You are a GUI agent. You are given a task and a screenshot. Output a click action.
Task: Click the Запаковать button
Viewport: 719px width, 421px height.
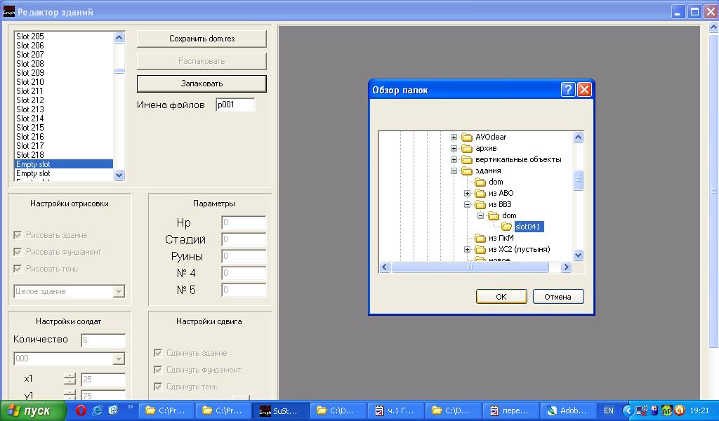[202, 83]
